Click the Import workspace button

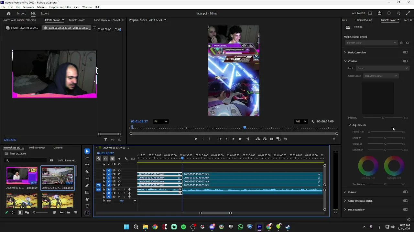coord(21,14)
